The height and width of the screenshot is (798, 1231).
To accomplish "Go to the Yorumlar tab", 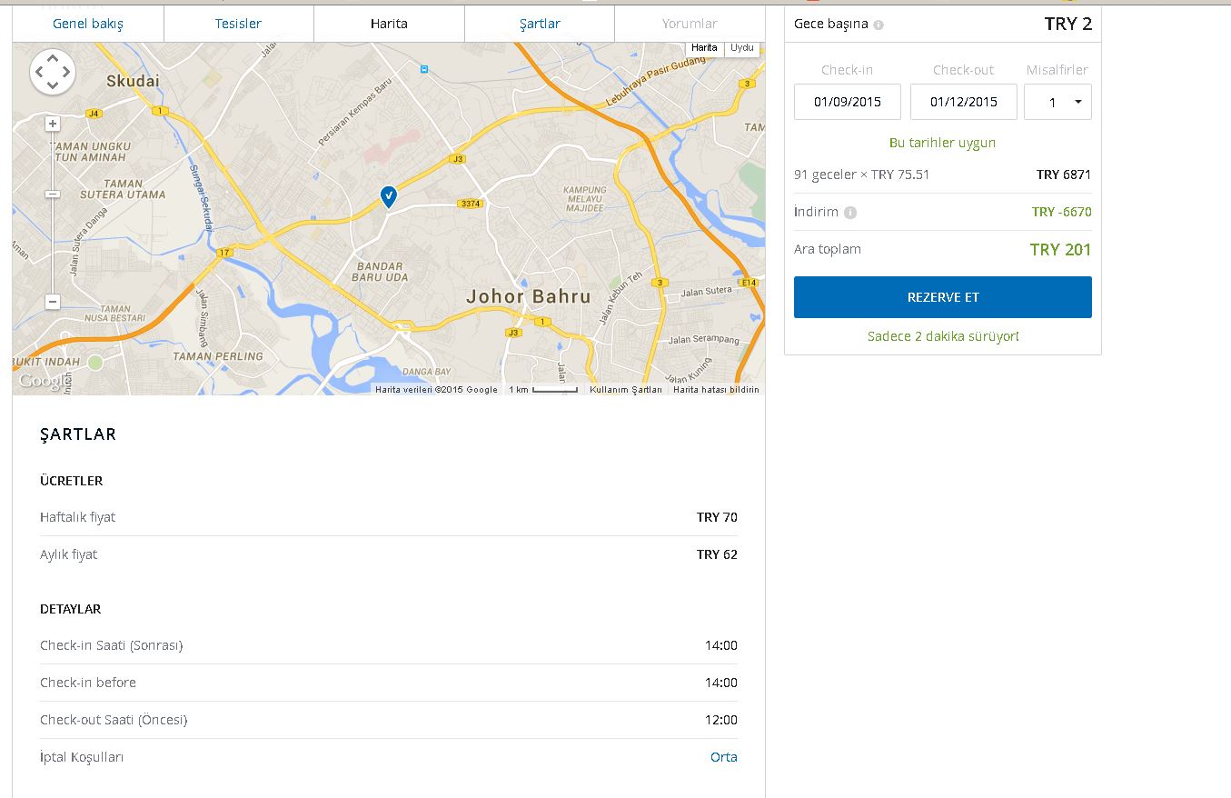I will pos(690,24).
